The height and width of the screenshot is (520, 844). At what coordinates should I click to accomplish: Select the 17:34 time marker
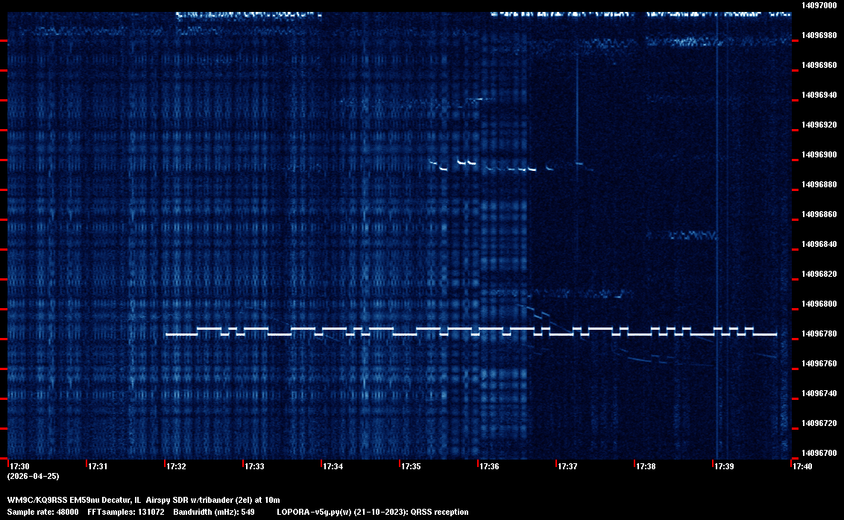[x=333, y=467]
